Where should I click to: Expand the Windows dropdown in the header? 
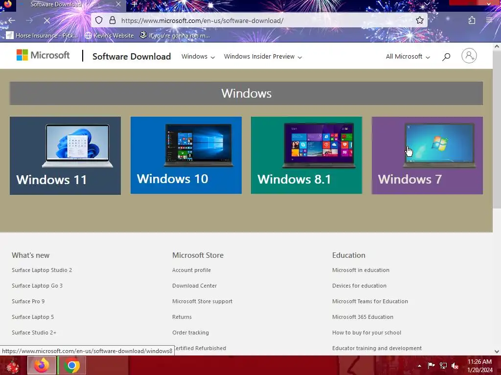click(x=198, y=57)
